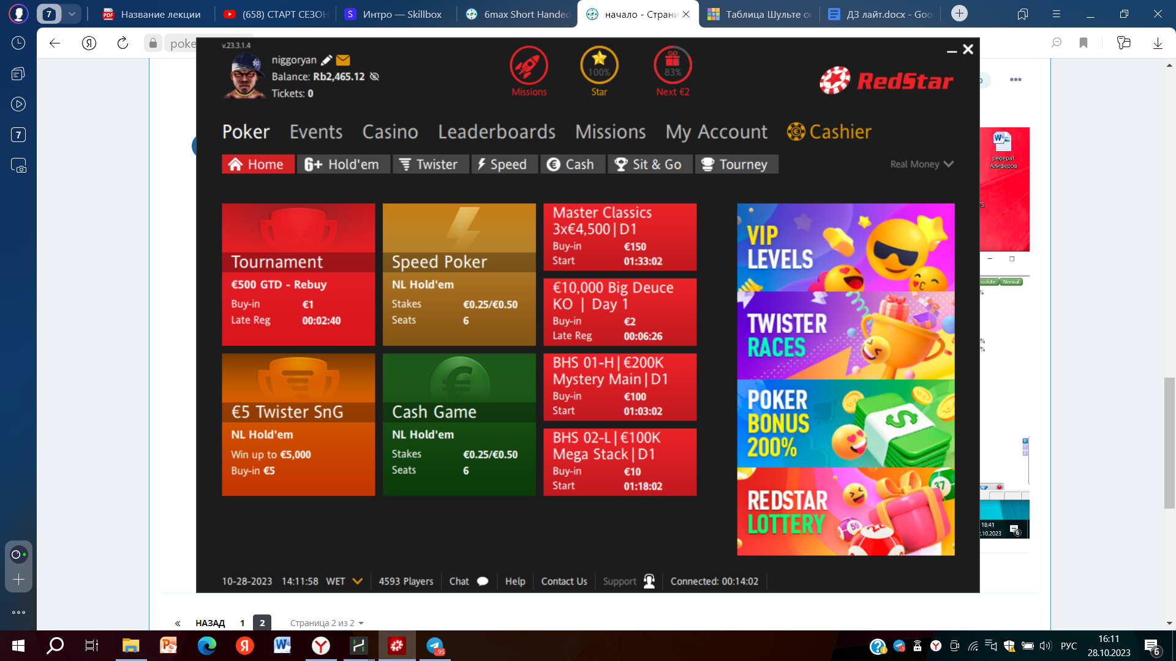Click the RedStar logo
Screen dimensions: 1176x661
tap(886, 80)
